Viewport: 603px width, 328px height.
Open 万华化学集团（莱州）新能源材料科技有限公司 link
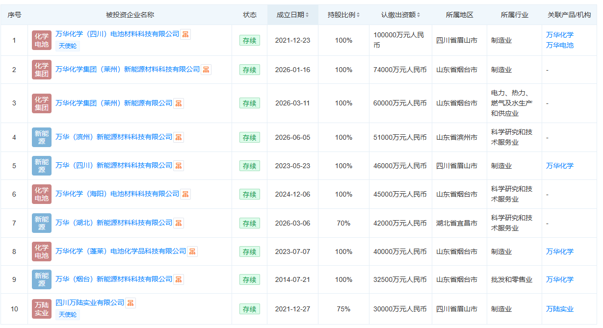(128, 70)
